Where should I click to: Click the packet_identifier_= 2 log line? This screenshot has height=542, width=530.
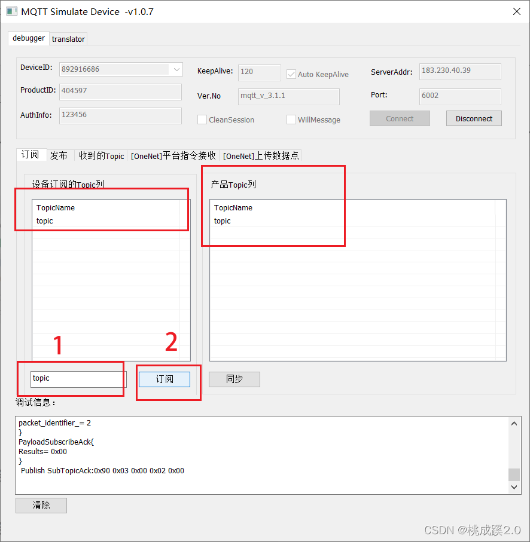54,423
